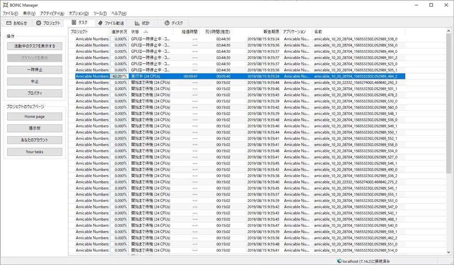Click the 中止 button
Image resolution: width=454 pixels, height=265 pixels.
pos(35,82)
